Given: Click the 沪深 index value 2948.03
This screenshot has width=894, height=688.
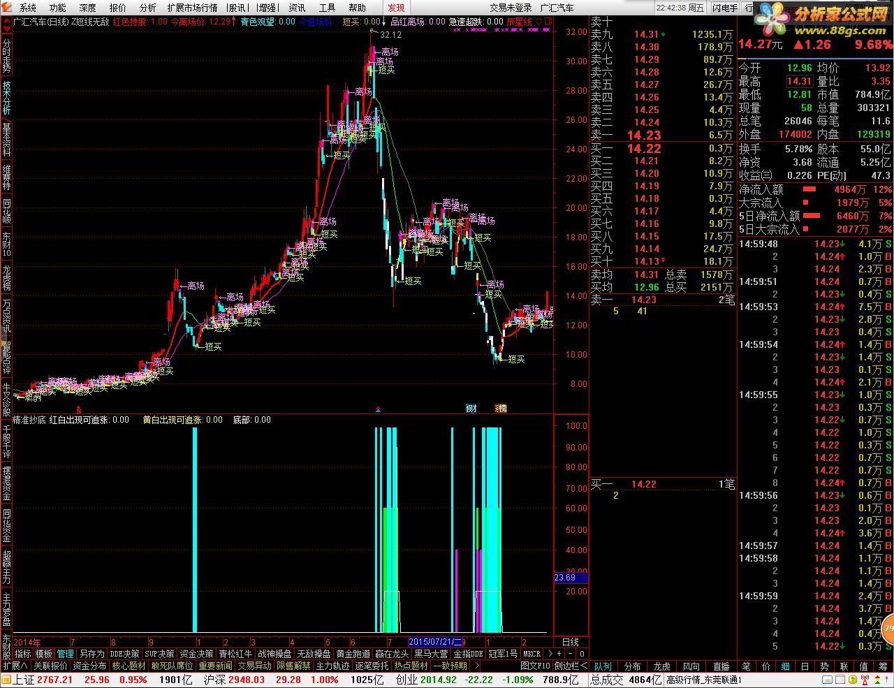Looking at the screenshot, I should tap(245, 680).
